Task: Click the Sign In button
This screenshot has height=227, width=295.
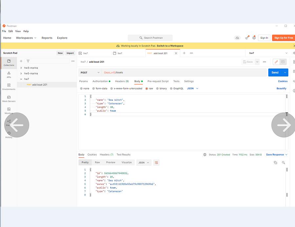Action: 264,38
